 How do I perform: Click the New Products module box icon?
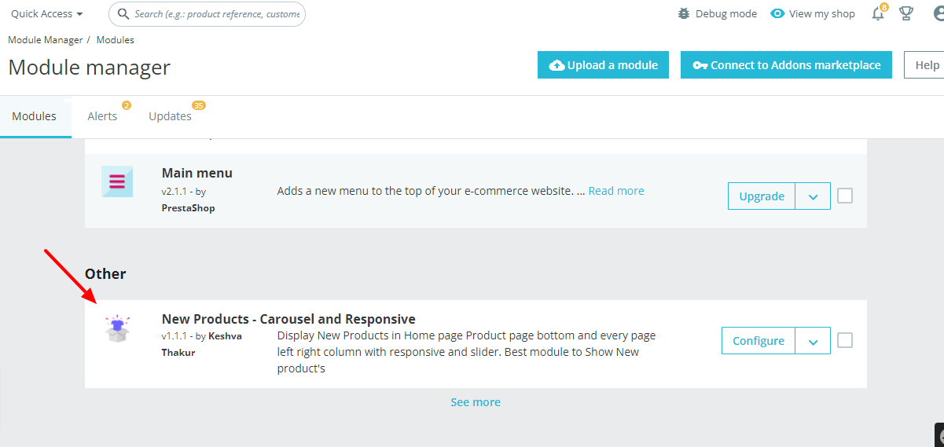tap(117, 328)
